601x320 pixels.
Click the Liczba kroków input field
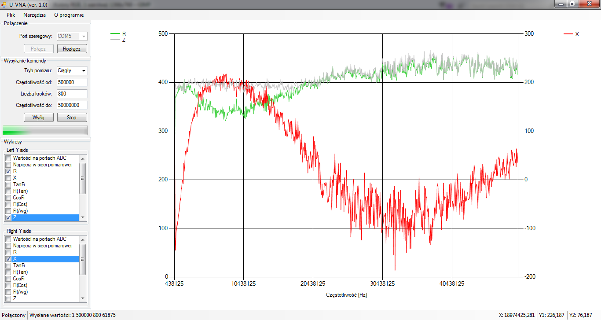pos(72,94)
